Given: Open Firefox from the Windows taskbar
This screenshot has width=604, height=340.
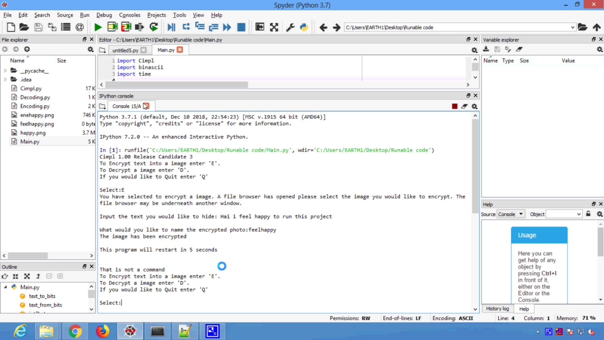Looking at the screenshot, I should click(x=102, y=331).
